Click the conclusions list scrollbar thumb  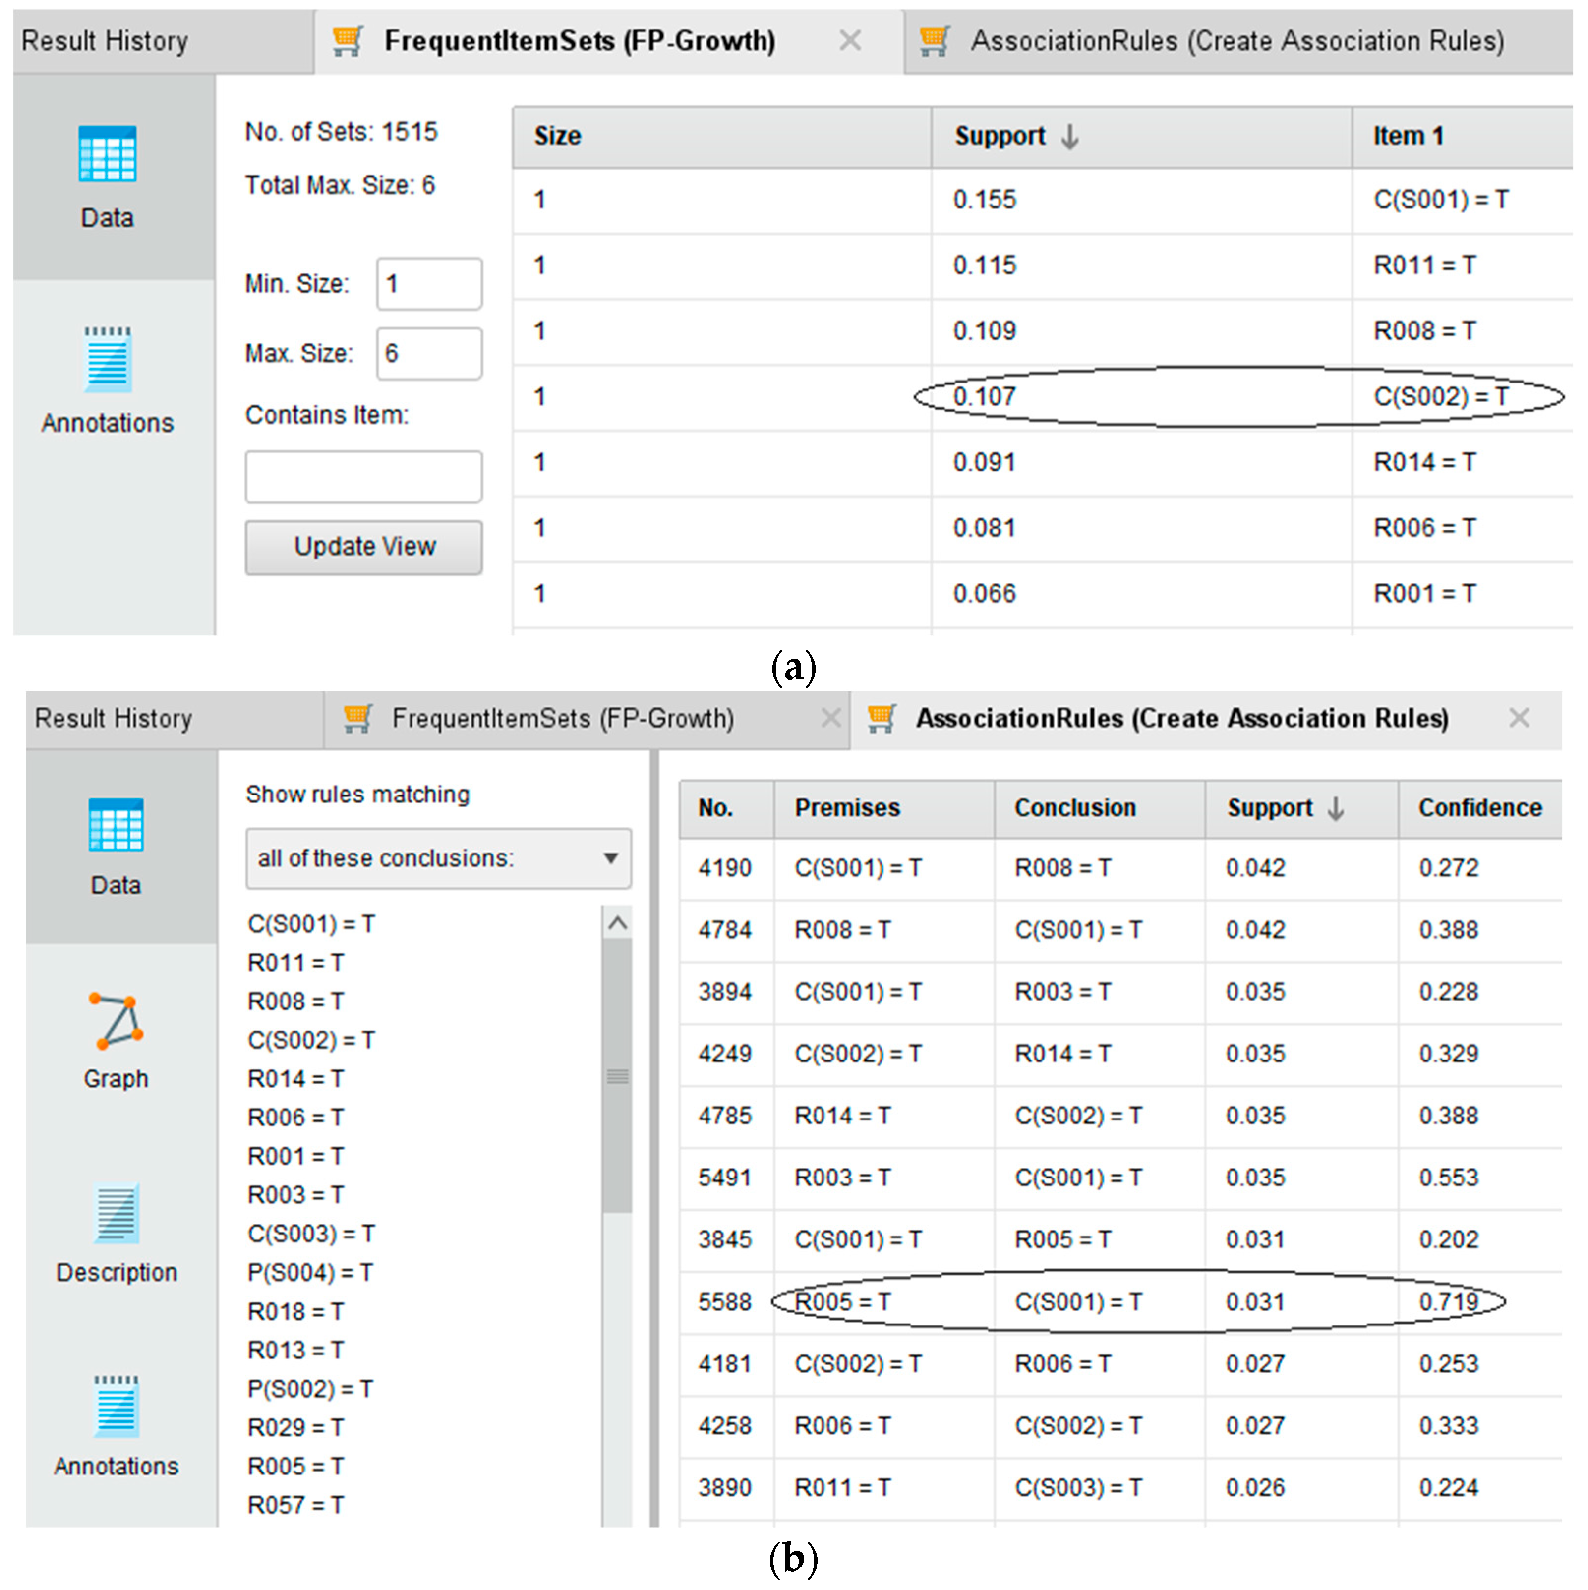[x=617, y=1076]
